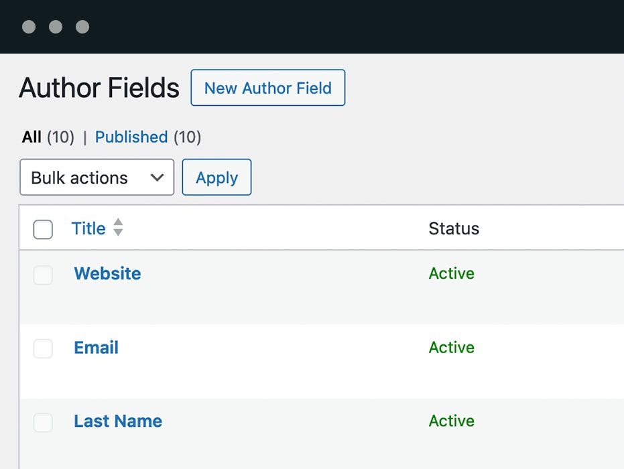
Task: Check the Email row checkbox
Action: click(42, 348)
